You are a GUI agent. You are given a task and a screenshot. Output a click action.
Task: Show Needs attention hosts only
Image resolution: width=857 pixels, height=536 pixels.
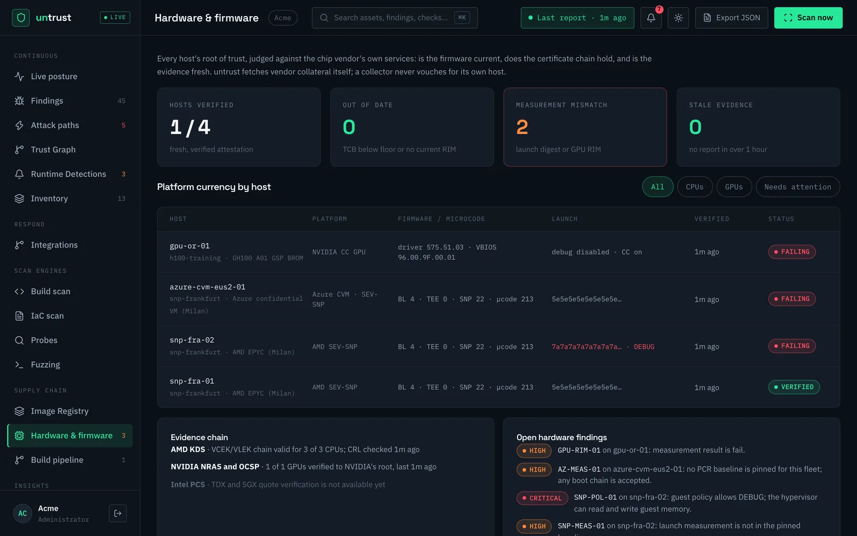(798, 187)
